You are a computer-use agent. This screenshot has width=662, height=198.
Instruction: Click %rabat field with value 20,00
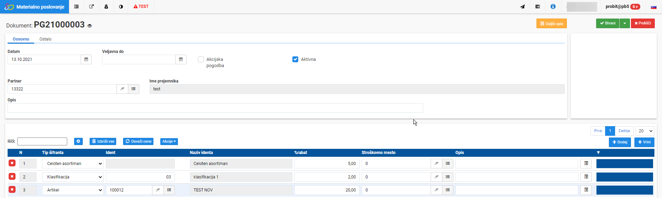pyautogui.click(x=327, y=190)
